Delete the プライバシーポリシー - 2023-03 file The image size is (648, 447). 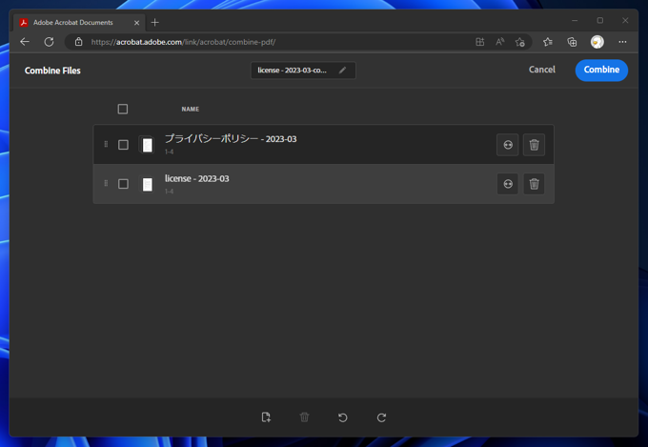tap(534, 145)
